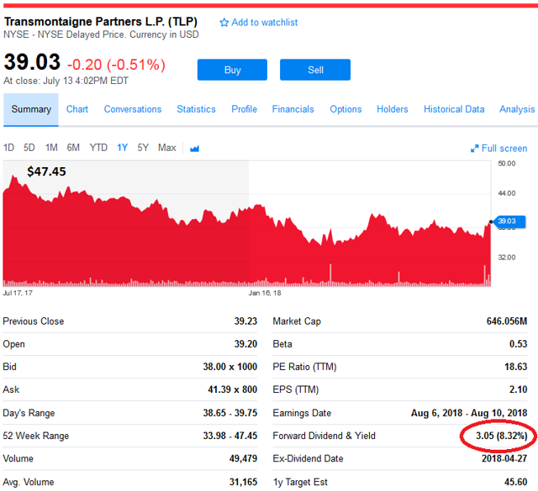Click the Buy button

(x=232, y=70)
